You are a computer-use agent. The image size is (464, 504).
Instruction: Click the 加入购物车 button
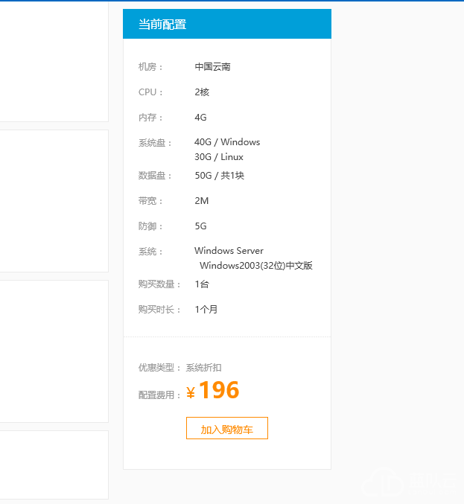pyautogui.click(x=227, y=428)
